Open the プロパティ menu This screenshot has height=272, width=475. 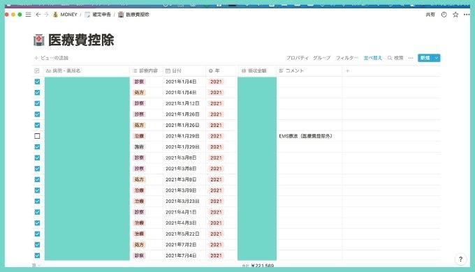point(298,58)
